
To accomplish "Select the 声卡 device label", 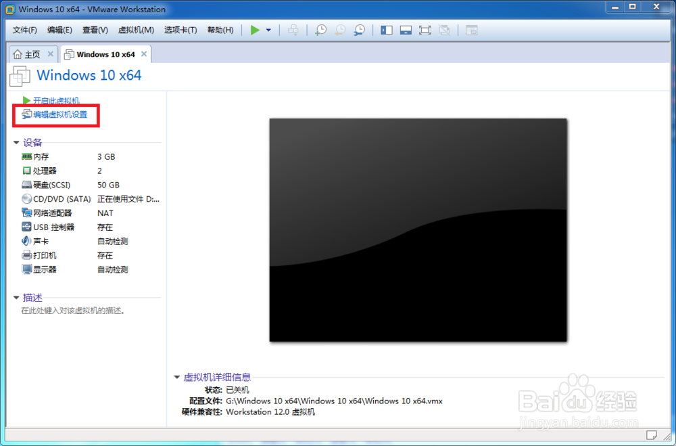I will point(41,242).
